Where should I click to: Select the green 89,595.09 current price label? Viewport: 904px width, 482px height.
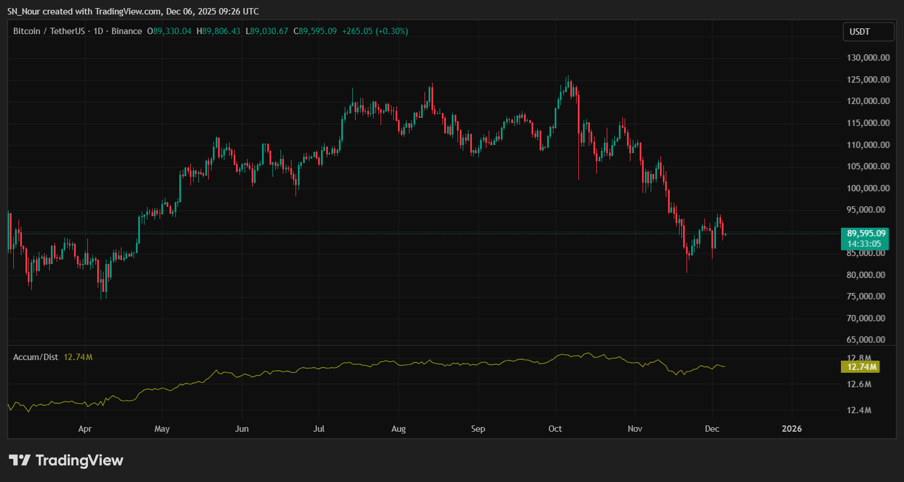point(866,233)
